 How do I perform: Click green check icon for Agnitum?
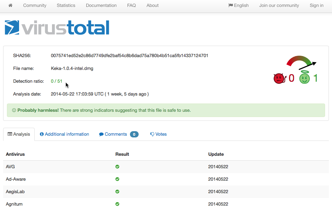point(117,204)
